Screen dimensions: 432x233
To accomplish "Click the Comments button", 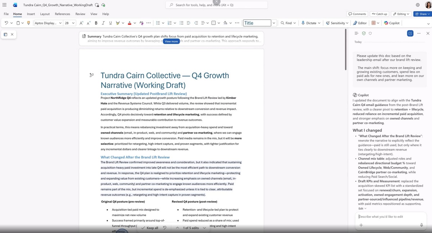I will (x=357, y=14).
